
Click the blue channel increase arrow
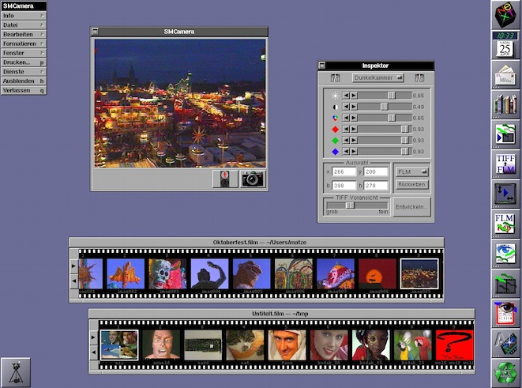tap(354, 152)
